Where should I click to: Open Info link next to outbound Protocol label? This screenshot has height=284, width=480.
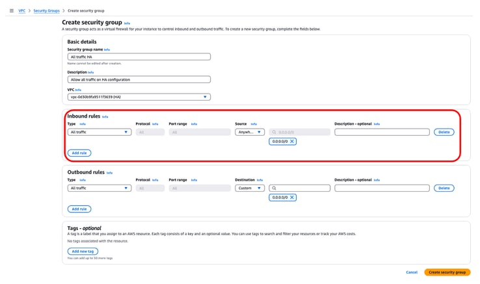[155, 180]
